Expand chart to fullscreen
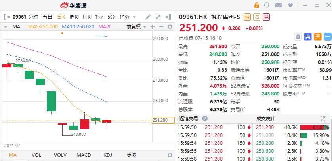332x161 pixels. coord(158,17)
